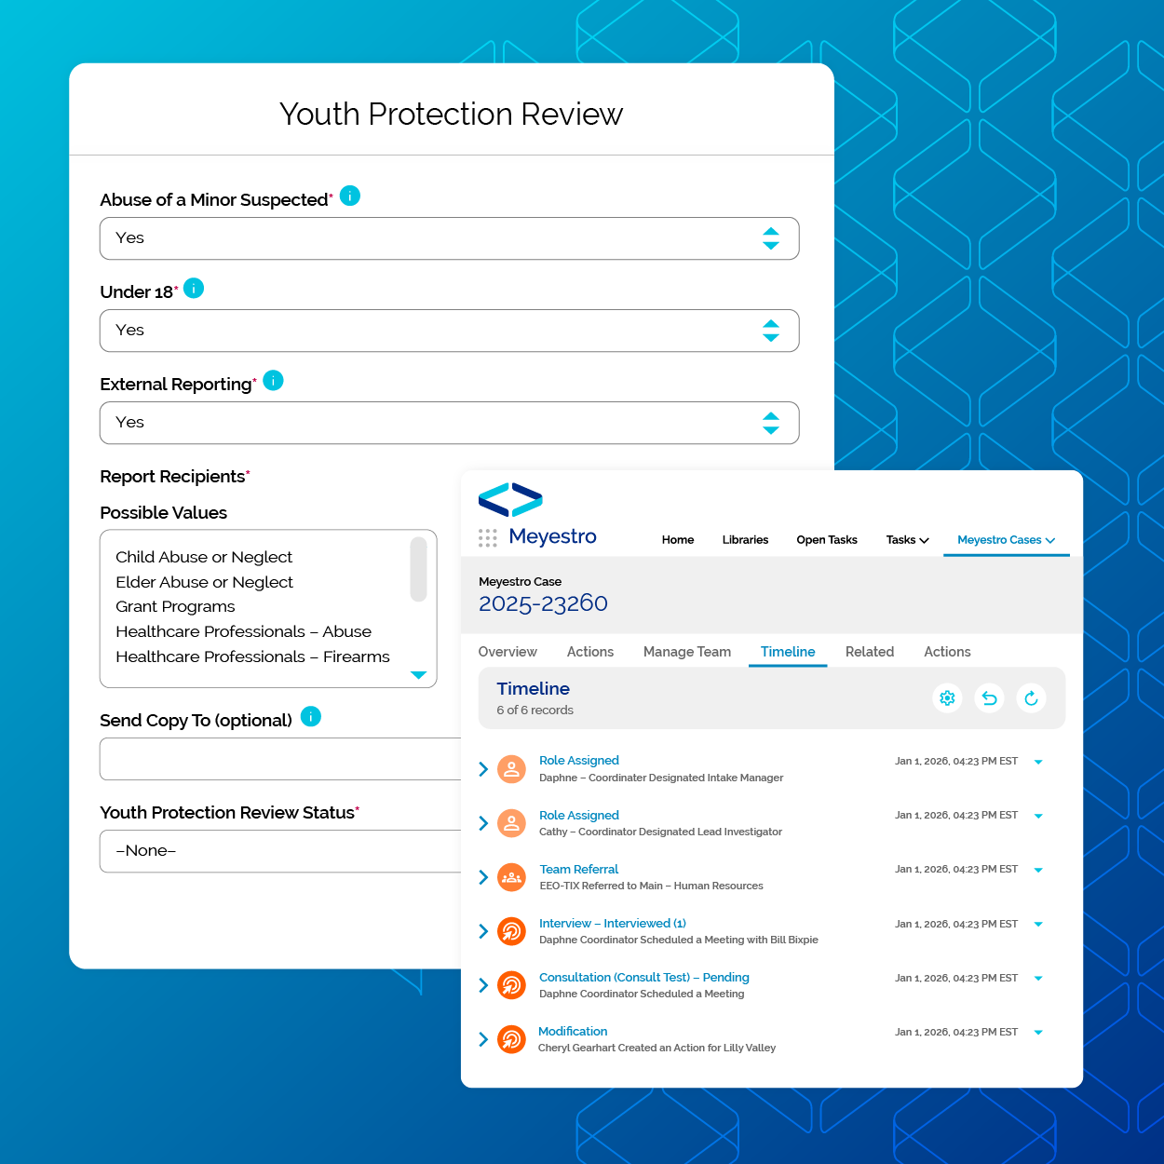1164x1164 pixels.
Task: Click the Timeline refresh icon
Action: (x=1031, y=698)
